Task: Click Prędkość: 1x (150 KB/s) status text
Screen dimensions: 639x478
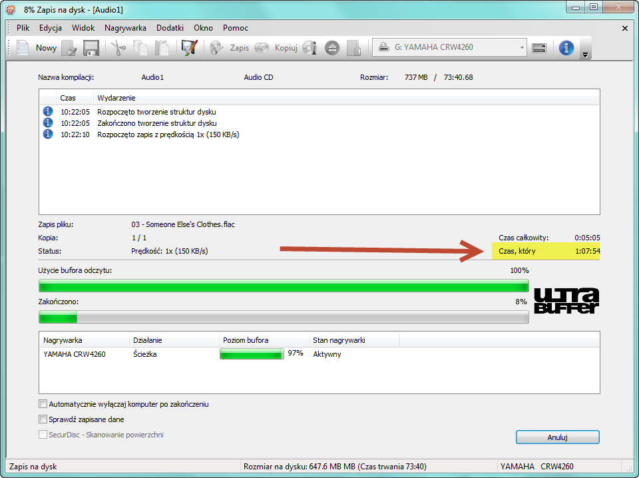Action: (170, 251)
